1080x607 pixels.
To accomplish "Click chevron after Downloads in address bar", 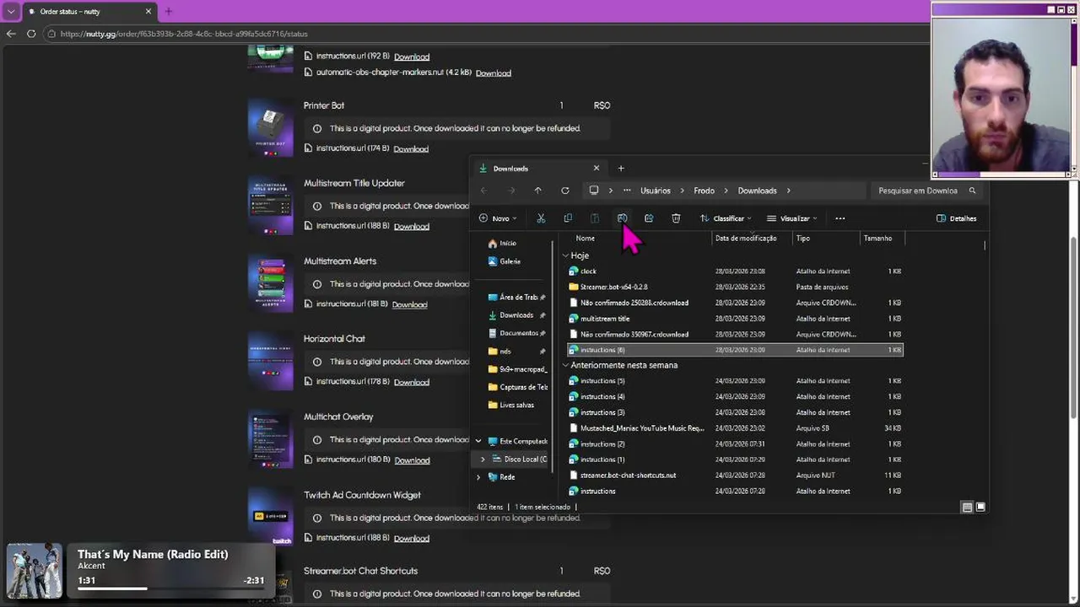I will [788, 191].
